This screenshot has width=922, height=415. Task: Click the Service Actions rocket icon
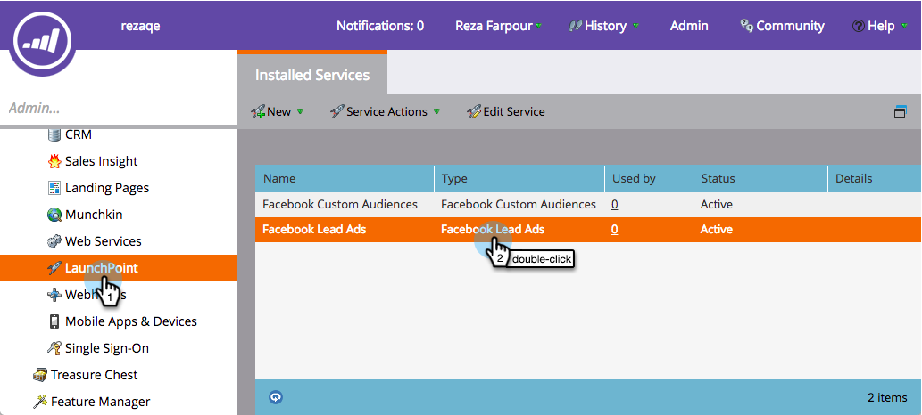[336, 111]
